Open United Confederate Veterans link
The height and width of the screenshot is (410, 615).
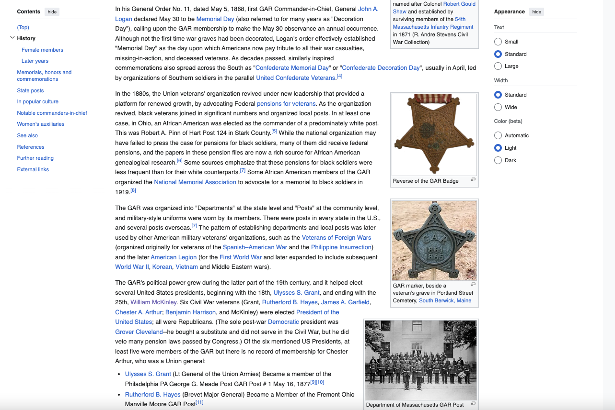pyautogui.click(x=295, y=78)
